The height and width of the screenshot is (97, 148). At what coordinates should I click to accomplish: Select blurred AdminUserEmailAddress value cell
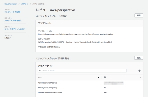click(x=114, y=83)
